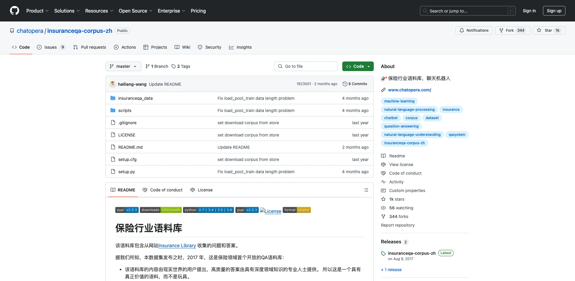The image size is (575, 281).
Task: Open the Insights tab
Action: pos(240,47)
